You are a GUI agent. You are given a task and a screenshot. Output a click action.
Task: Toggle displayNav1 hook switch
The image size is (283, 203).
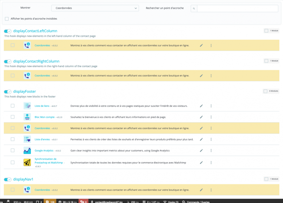[x=8, y=180]
